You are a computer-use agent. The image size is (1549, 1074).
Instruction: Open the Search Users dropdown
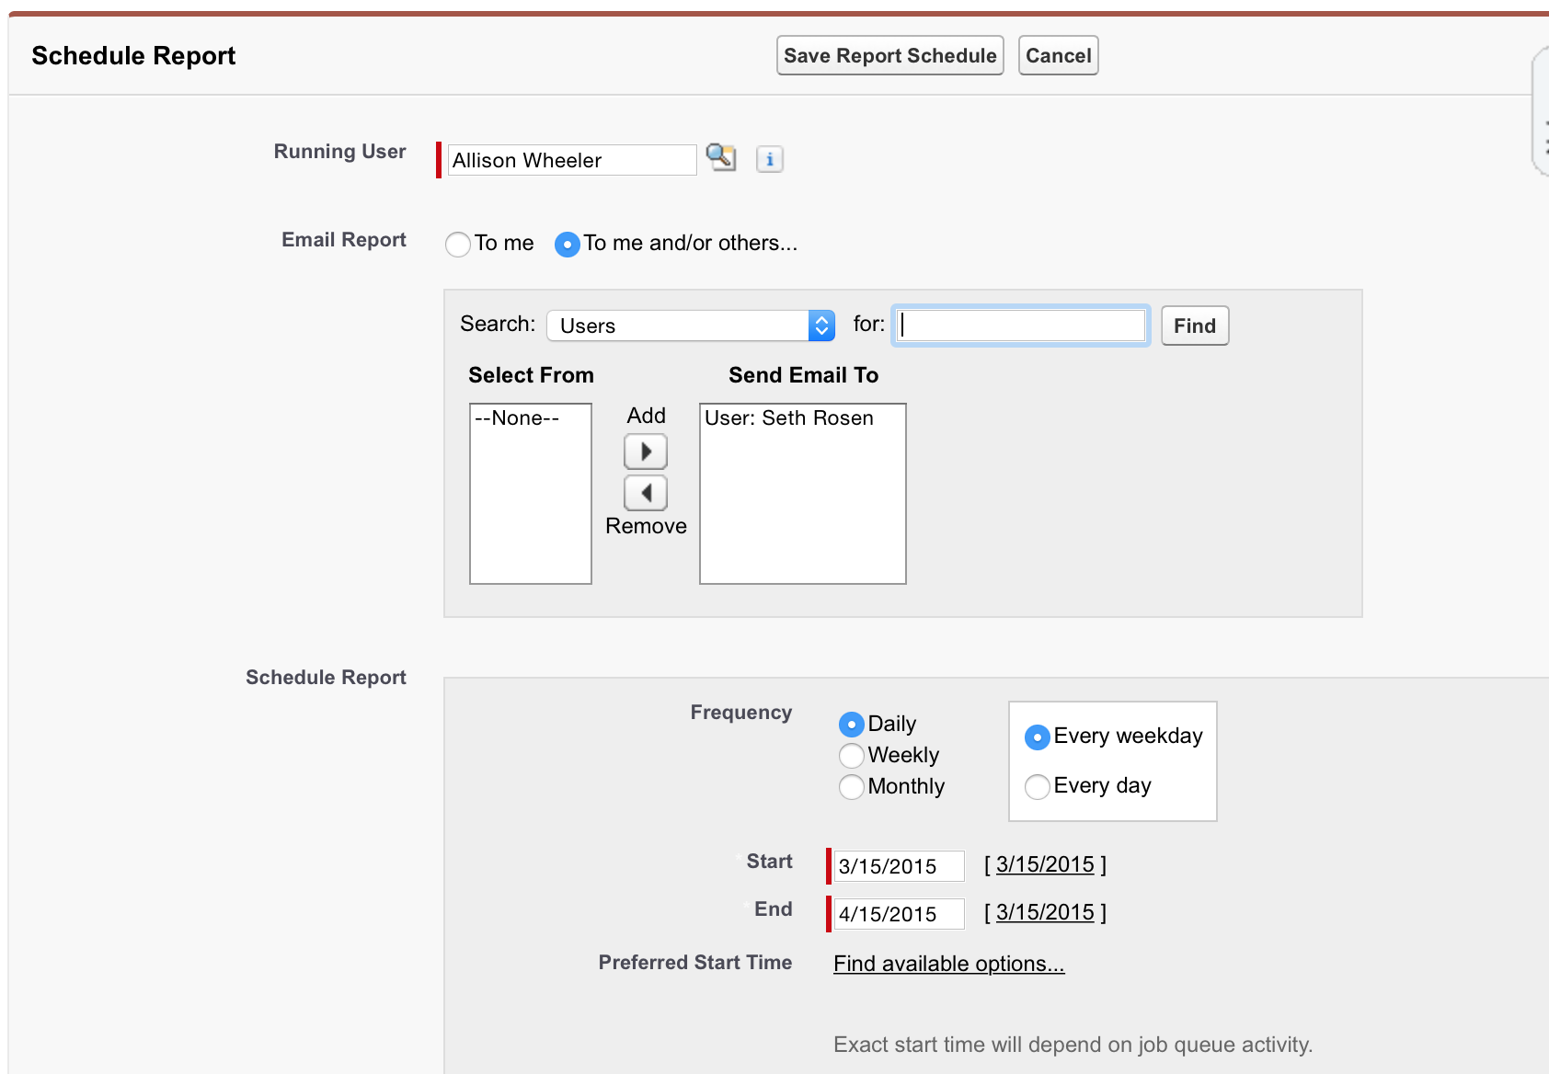(x=691, y=326)
